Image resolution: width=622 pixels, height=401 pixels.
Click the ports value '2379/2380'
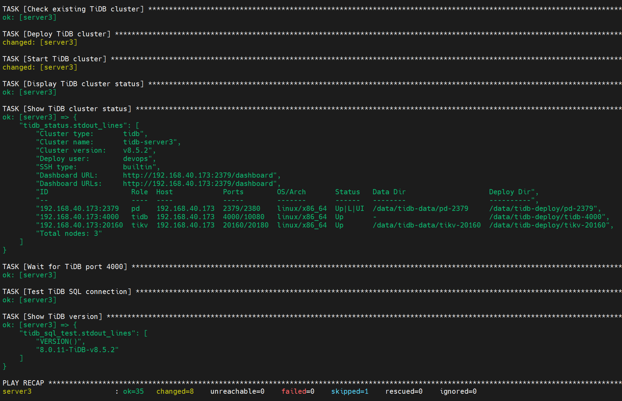point(242,208)
